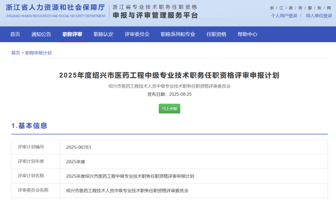
Task: Select the 职称评审 navigation tab
Action: pyautogui.click(x=72, y=34)
